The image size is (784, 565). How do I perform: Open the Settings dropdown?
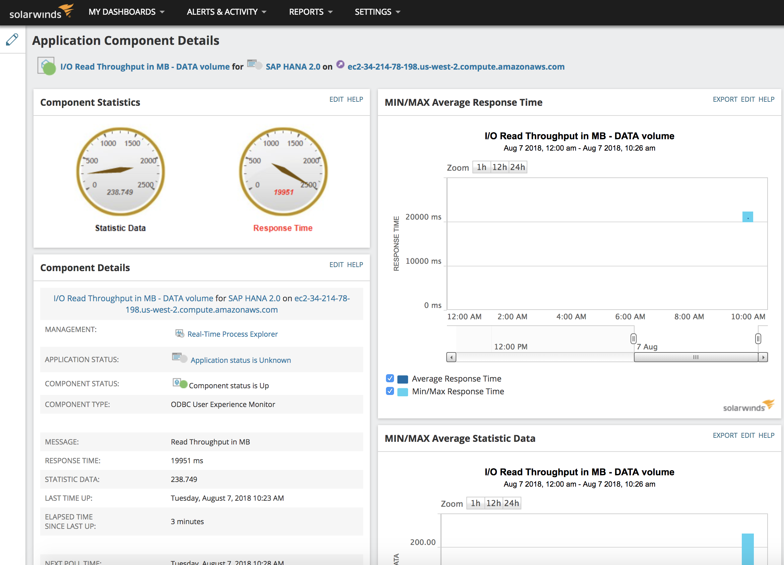click(377, 12)
